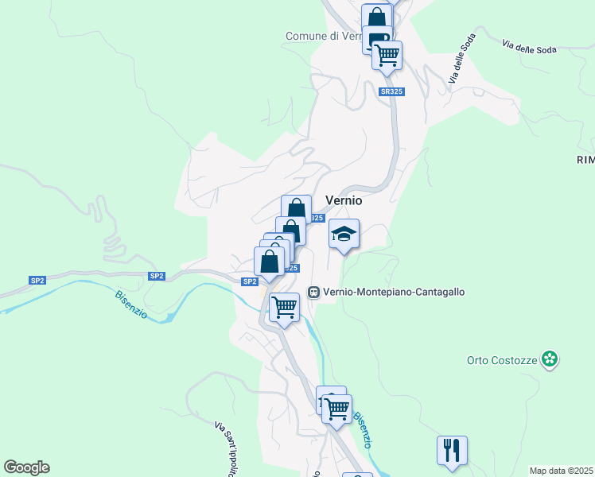Click the grocery cart marker below the SP2 junction
The width and height of the screenshot is (595, 477).
[x=284, y=309]
